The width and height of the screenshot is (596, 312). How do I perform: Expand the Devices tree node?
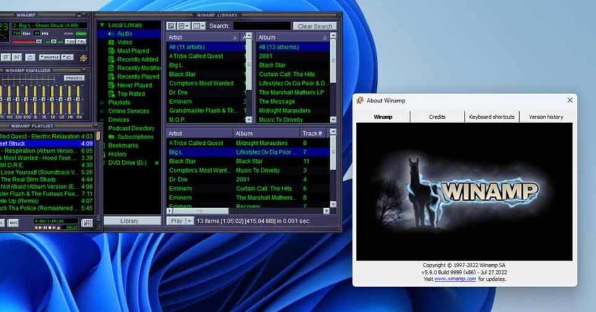(101, 120)
